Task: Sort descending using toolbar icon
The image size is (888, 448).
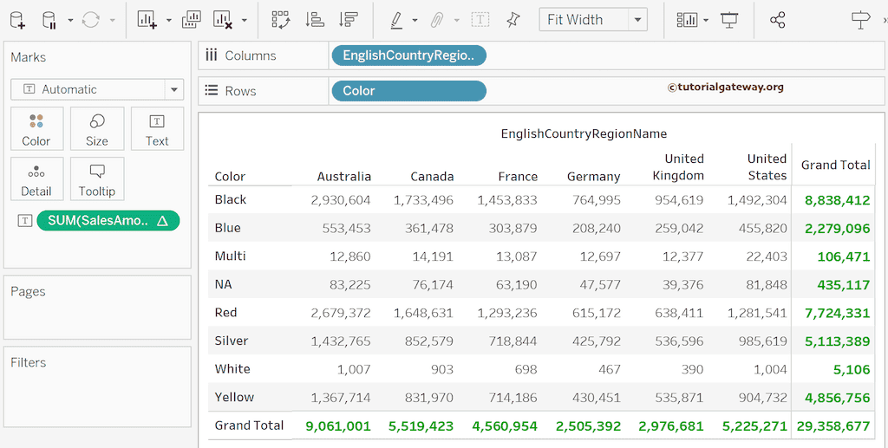Action: click(348, 19)
